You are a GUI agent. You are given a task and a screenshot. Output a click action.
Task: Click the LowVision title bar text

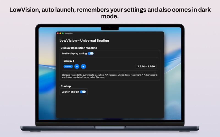[69, 33]
